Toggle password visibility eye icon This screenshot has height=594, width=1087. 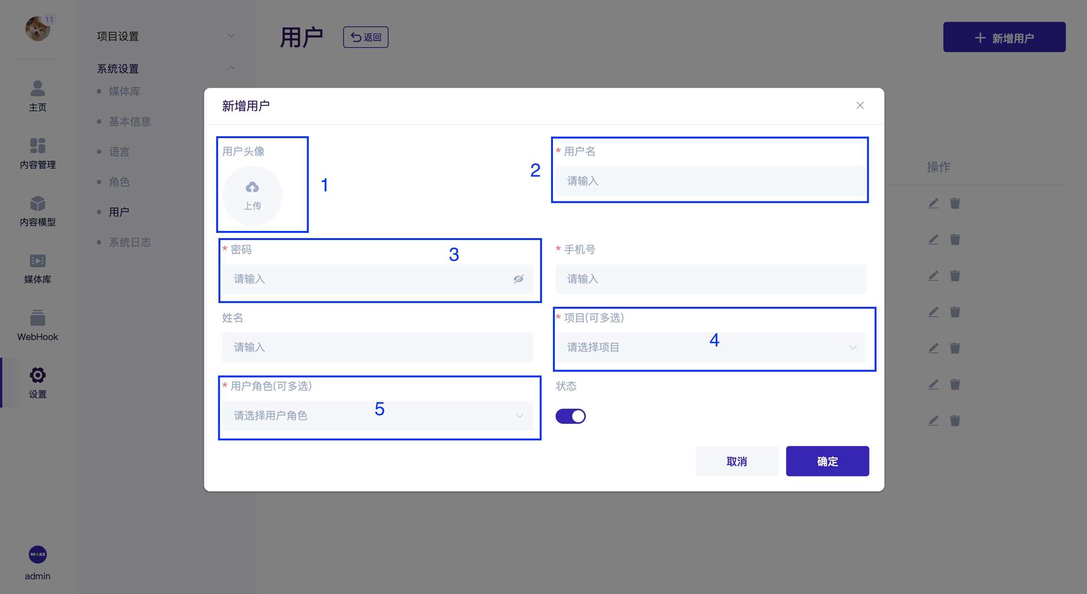pyautogui.click(x=518, y=279)
